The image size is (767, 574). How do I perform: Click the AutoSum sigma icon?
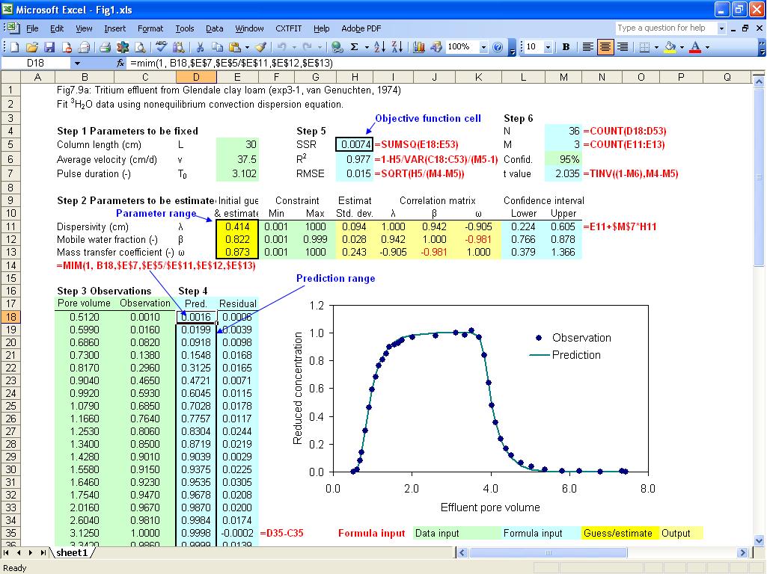pyautogui.click(x=354, y=47)
